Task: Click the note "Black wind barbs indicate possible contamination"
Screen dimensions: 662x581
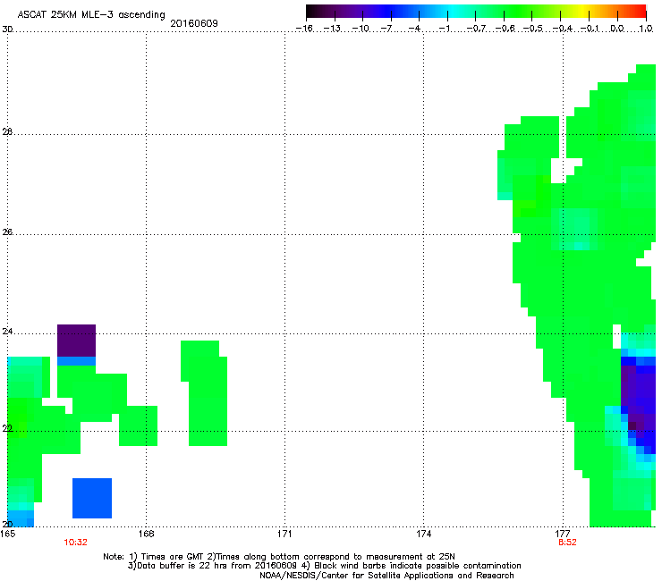Action: [x=418, y=566]
